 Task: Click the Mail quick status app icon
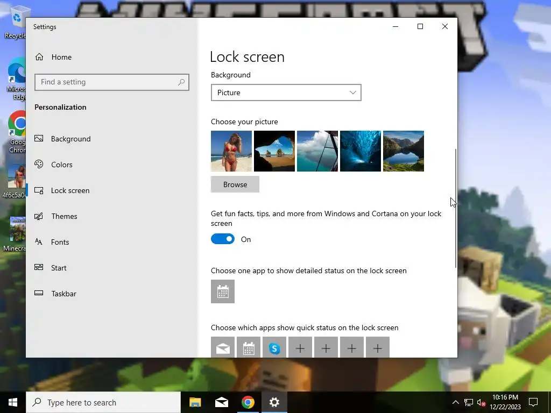tap(223, 347)
